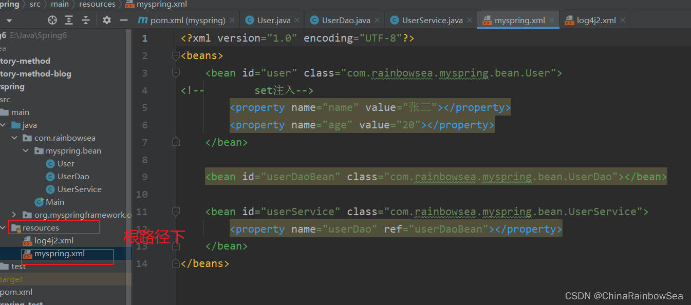The image size is (691, 305).
Task: Click the UserService class icon in tree
Action: (50, 189)
